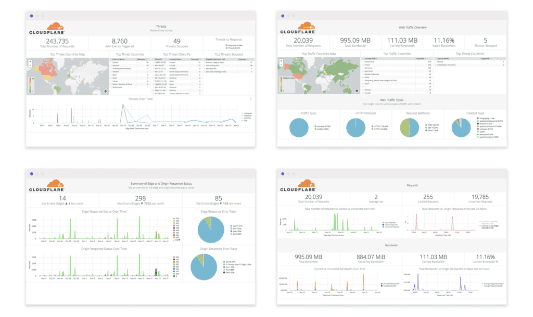Open Requests sort dropdown in Top Threat Countries
Screen dimensions: 533x317
click(x=142, y=59)
